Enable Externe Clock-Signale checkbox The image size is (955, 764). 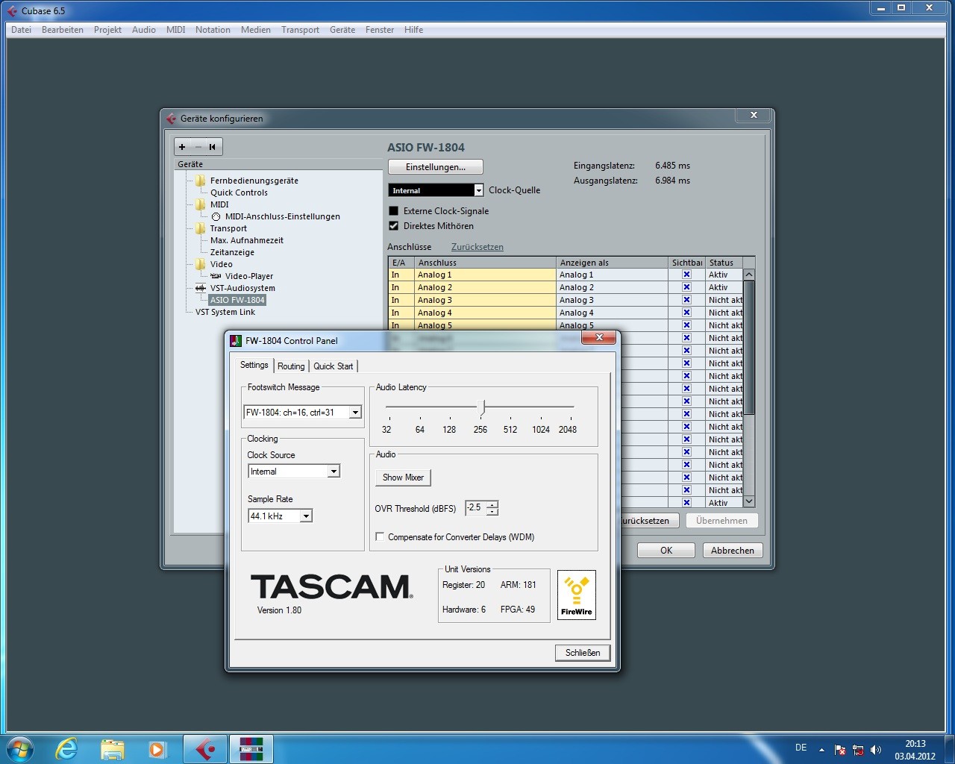coord(394,211)
